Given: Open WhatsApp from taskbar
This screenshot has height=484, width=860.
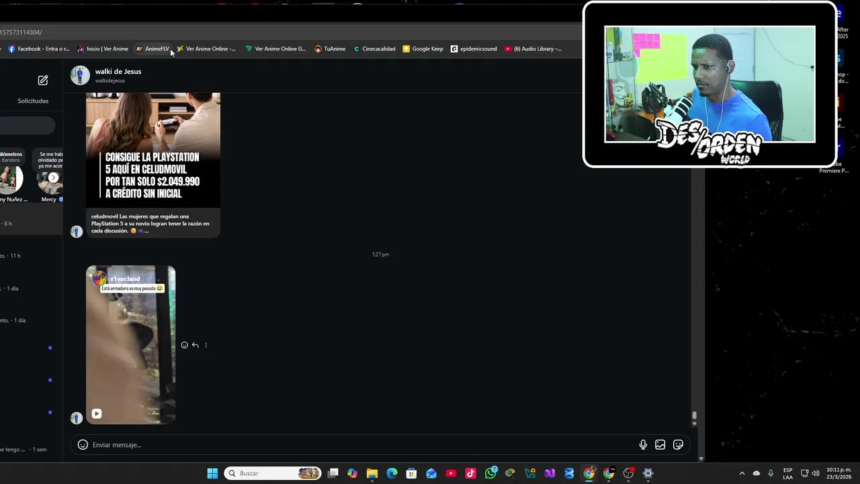Looking at the screenshot, I should (x=490, y=473).
